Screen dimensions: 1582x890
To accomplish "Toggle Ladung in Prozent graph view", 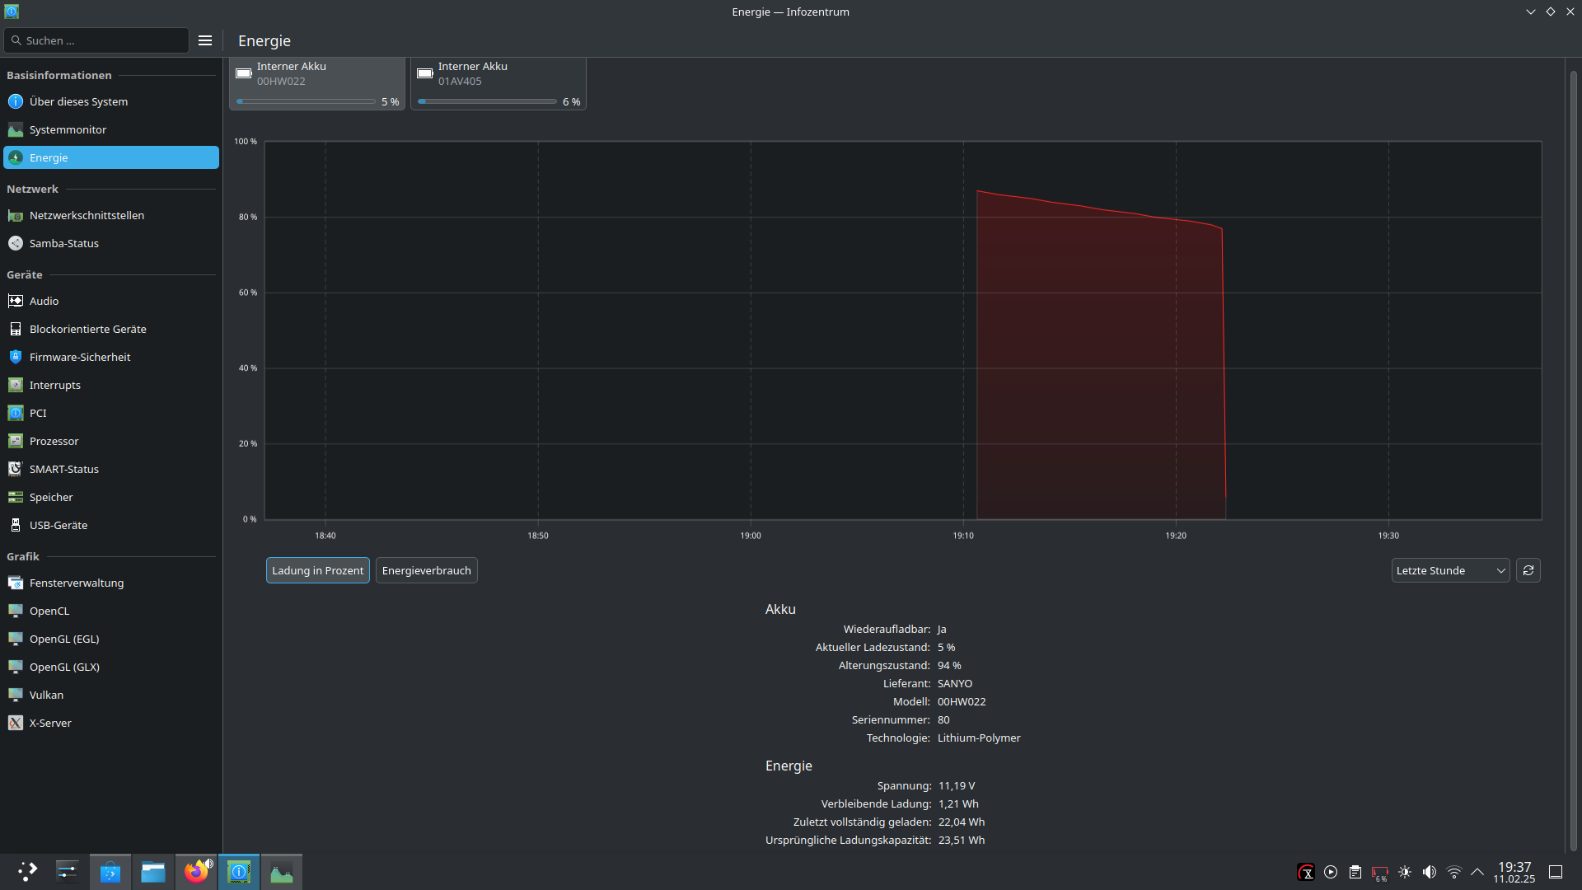I will click(317, 570).
